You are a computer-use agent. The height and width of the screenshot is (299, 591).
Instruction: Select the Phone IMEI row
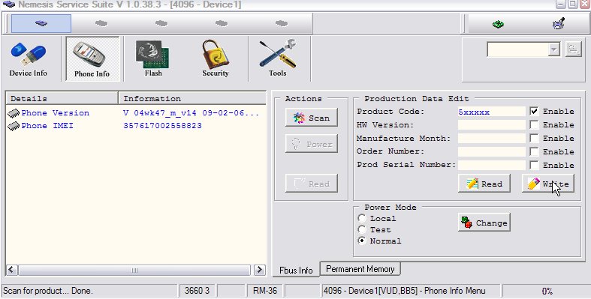(136, 126)
